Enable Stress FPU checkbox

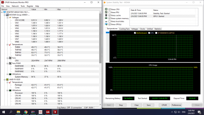(x=110, y=12)
